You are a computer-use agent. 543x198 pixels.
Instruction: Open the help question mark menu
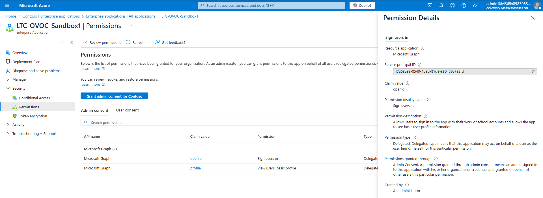464,5
